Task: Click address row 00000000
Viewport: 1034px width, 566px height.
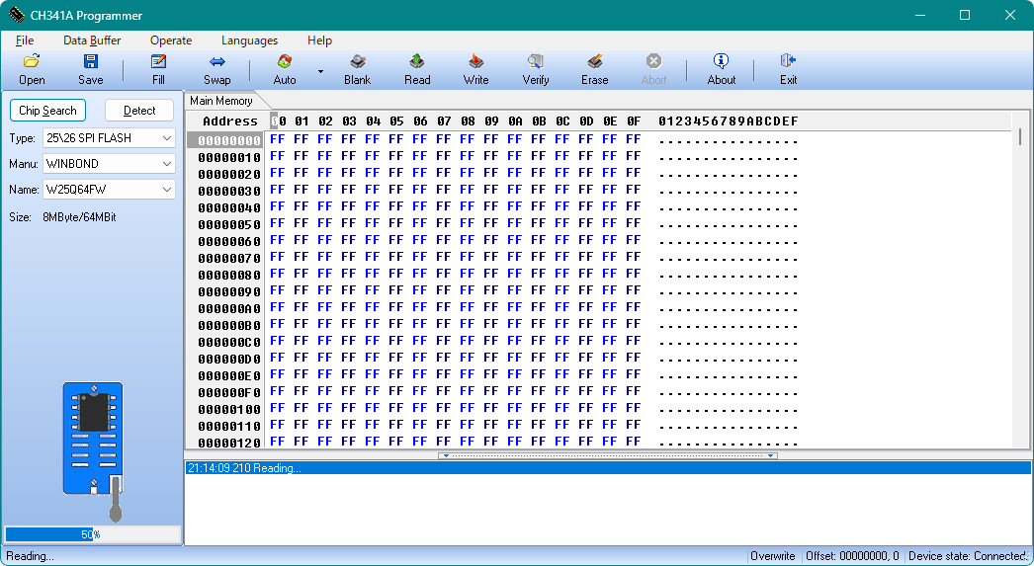Action: tap(228, 140)
